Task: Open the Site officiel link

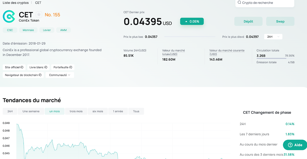Action: point(14,67)
